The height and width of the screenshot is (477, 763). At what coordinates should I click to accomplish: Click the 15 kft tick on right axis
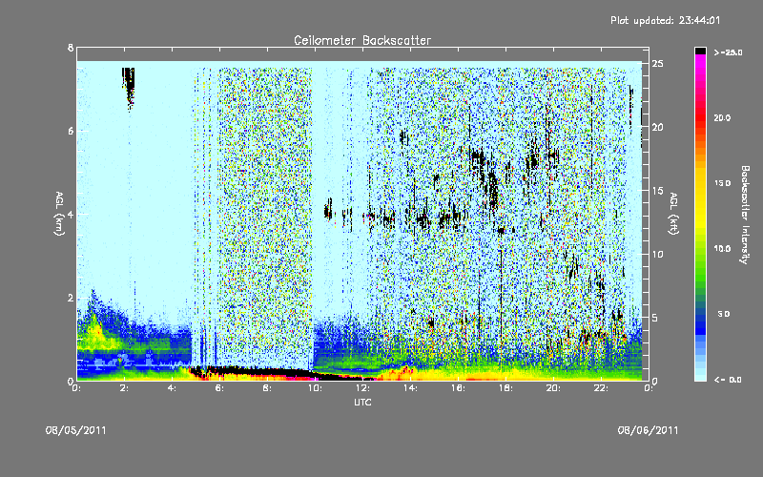[657, 191]
